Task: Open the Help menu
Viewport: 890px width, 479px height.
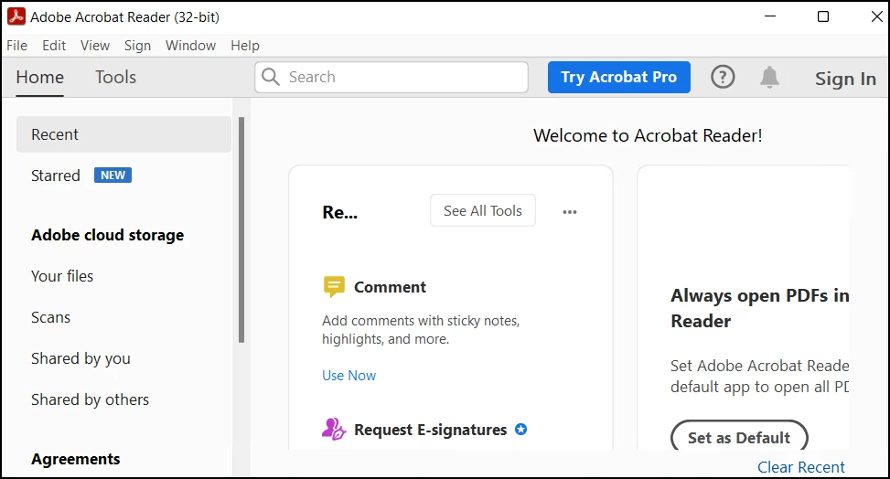Action: tap(244, 46)
